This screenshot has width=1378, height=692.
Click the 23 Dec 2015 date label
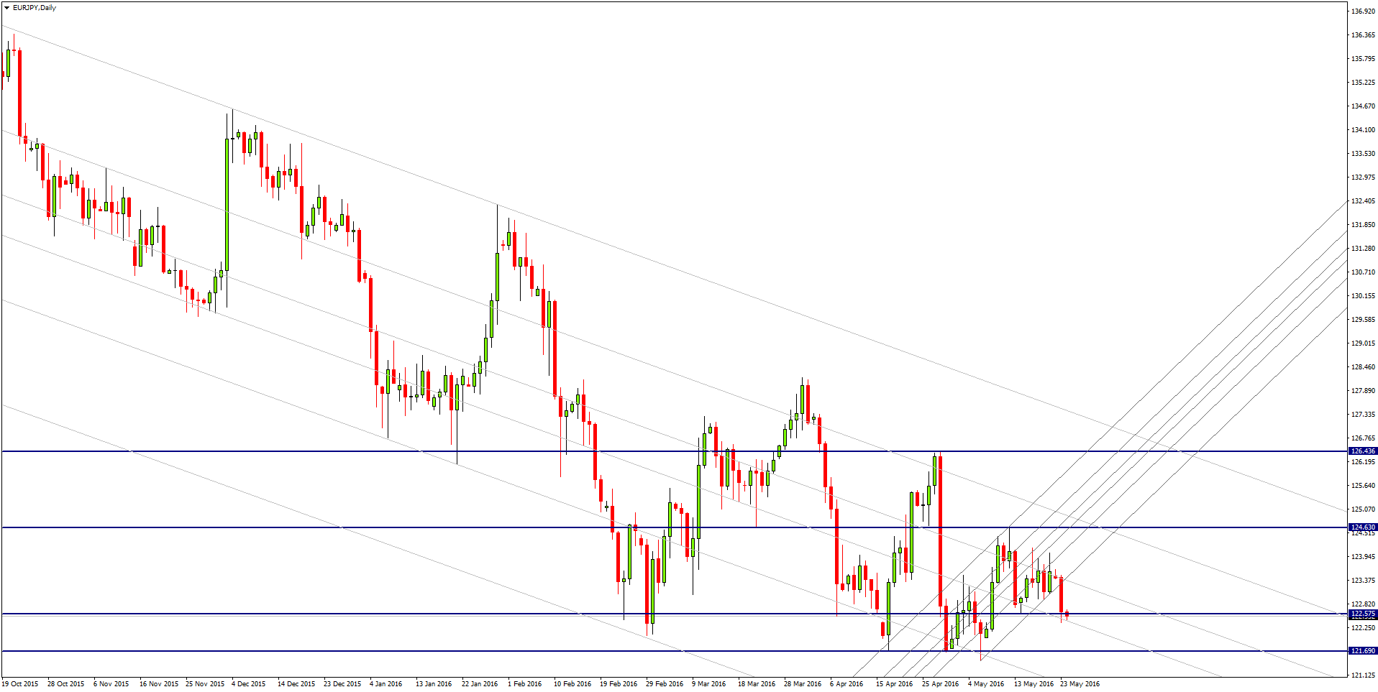click(x=342, y=684)
